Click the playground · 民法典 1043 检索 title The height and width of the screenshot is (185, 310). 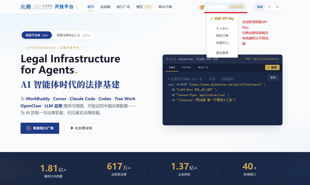pos(198,59)
